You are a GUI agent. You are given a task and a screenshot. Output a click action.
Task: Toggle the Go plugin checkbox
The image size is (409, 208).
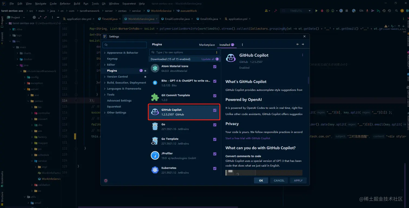click(x=215, y=125)
